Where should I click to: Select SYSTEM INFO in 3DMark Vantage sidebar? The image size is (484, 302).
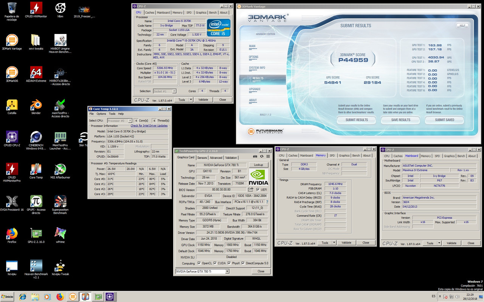(257, 68)
